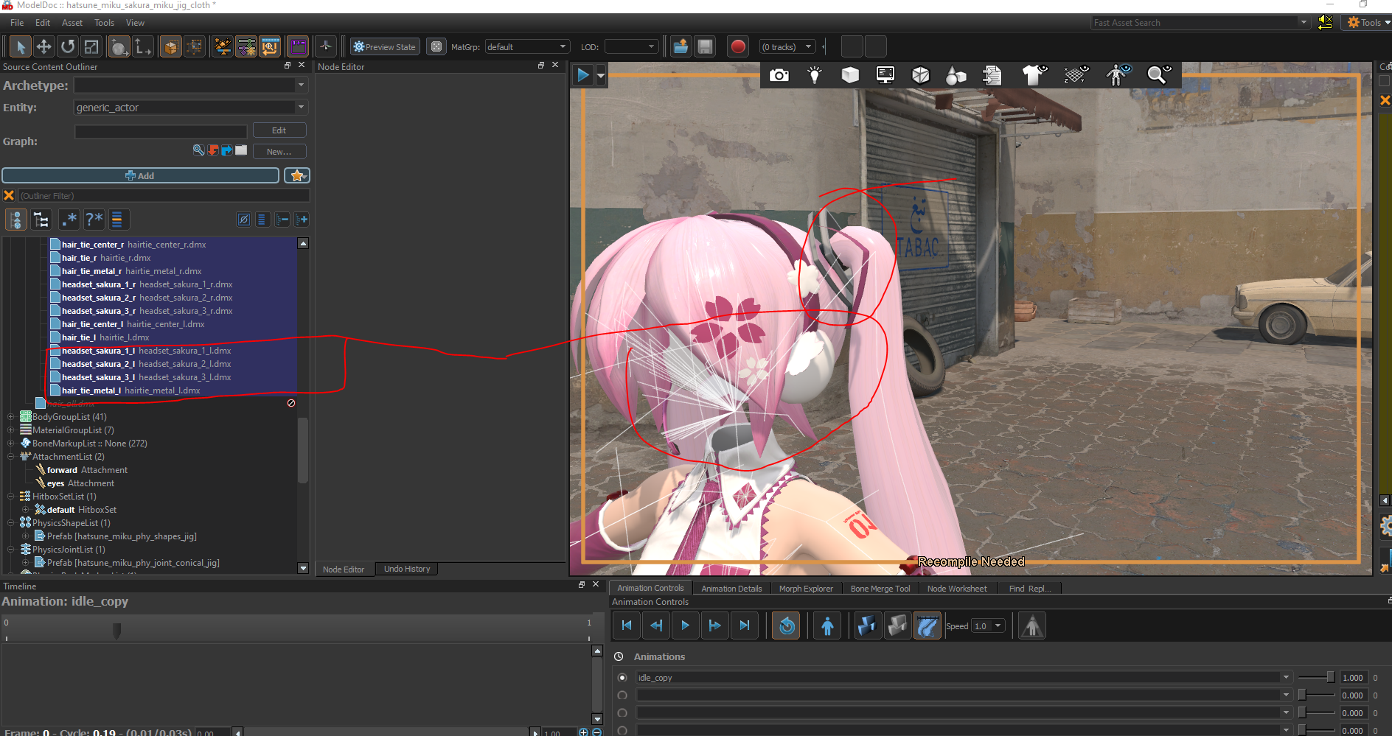
Task: Click the Add button in outliner
Action: point(140,175)
